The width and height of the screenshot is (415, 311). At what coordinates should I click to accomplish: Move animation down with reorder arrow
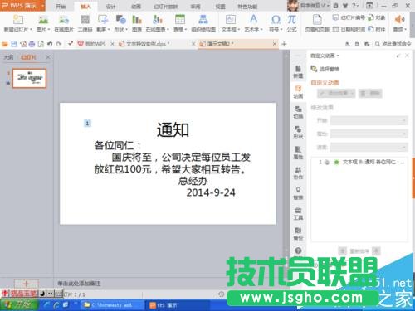376,250
